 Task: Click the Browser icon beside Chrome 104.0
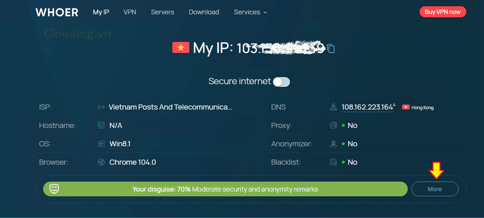tap(101, 162)
